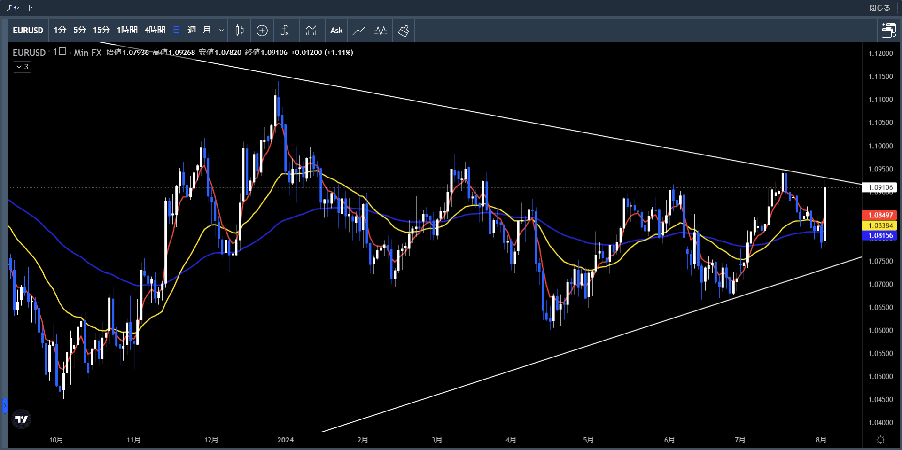Open the candlestick chart type selector
This screenshot has height=450, width=902.
(239, 31)
